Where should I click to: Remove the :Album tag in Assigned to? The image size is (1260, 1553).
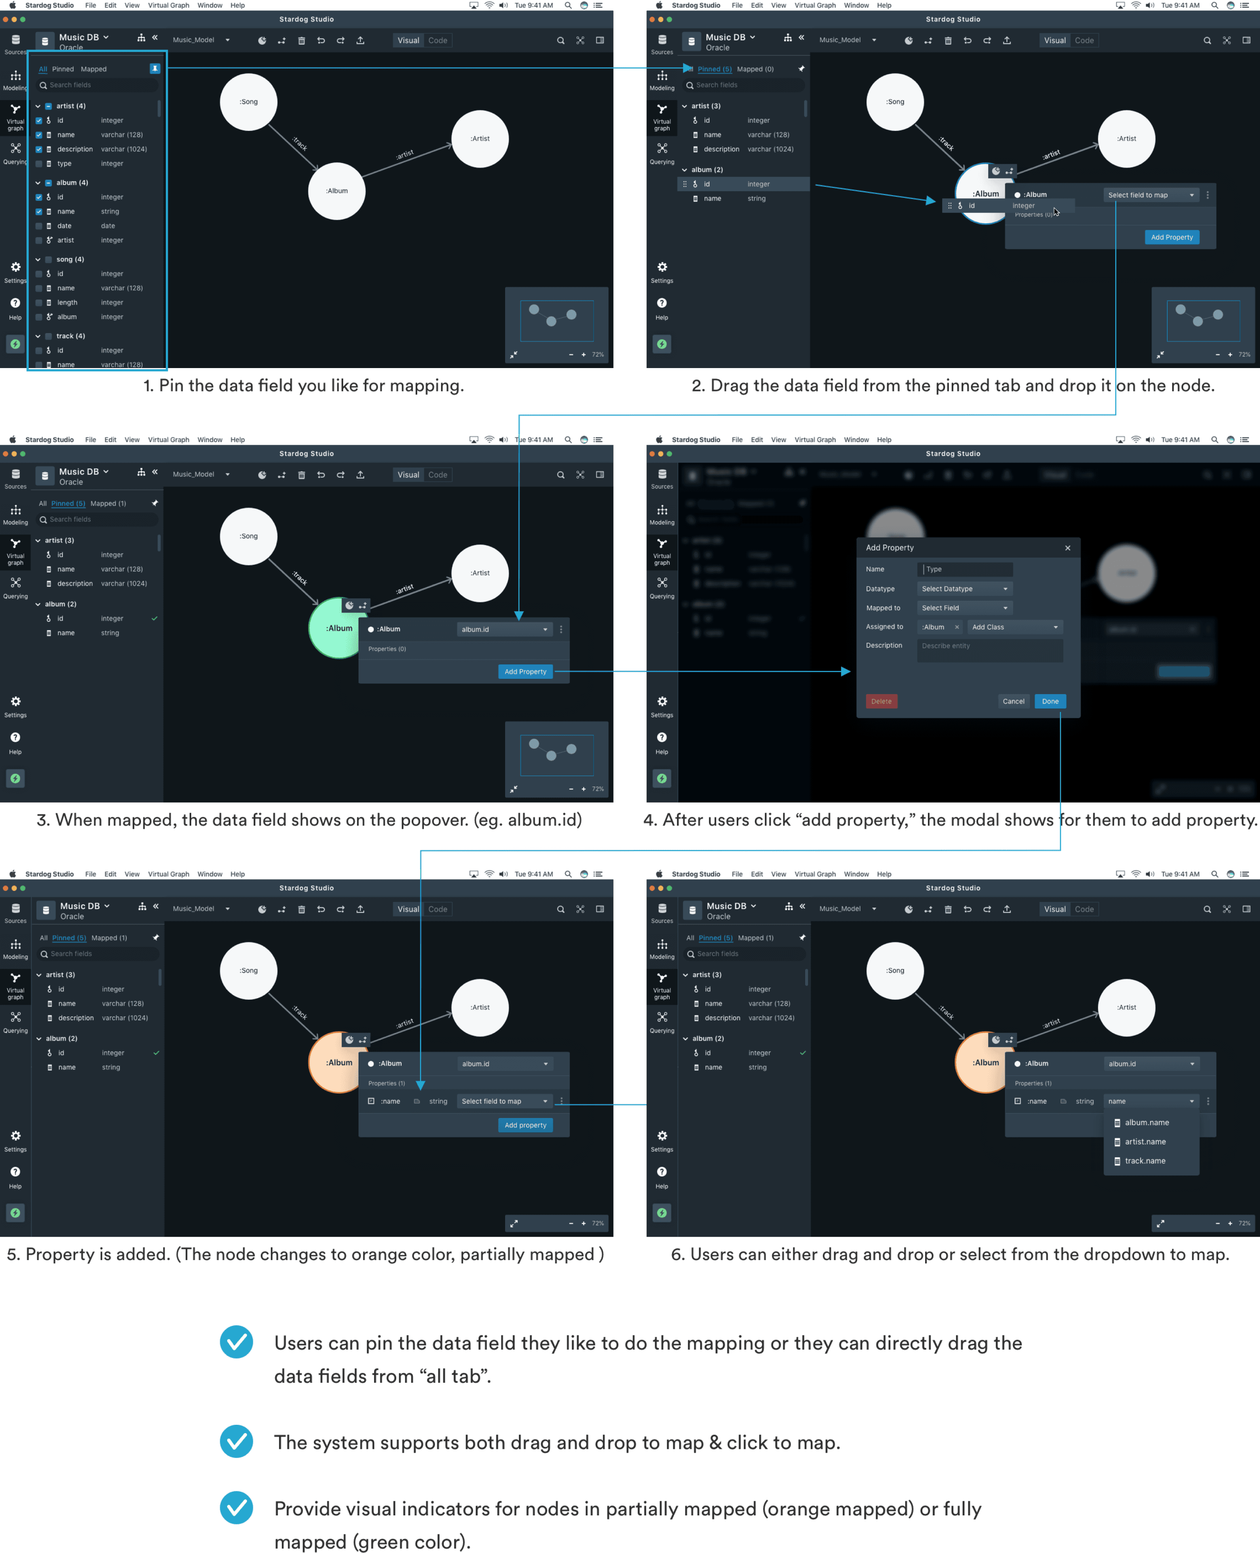point(957,627)
